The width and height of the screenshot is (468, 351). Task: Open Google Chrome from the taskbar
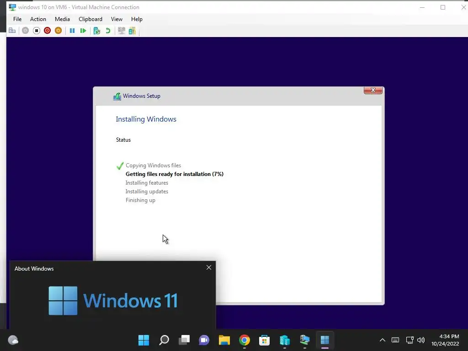[245, 340]
